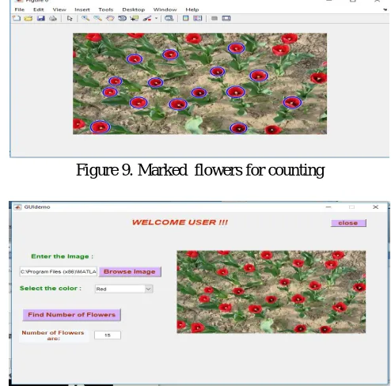Select the Zoom Out magnifier tool
This screenshot has height=386, width=391.
[x=97, y=18]
